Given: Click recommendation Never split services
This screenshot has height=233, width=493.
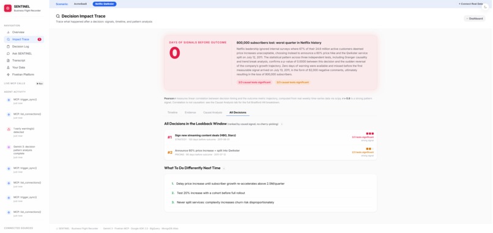Looking at the screenshot, I should 226,203.
